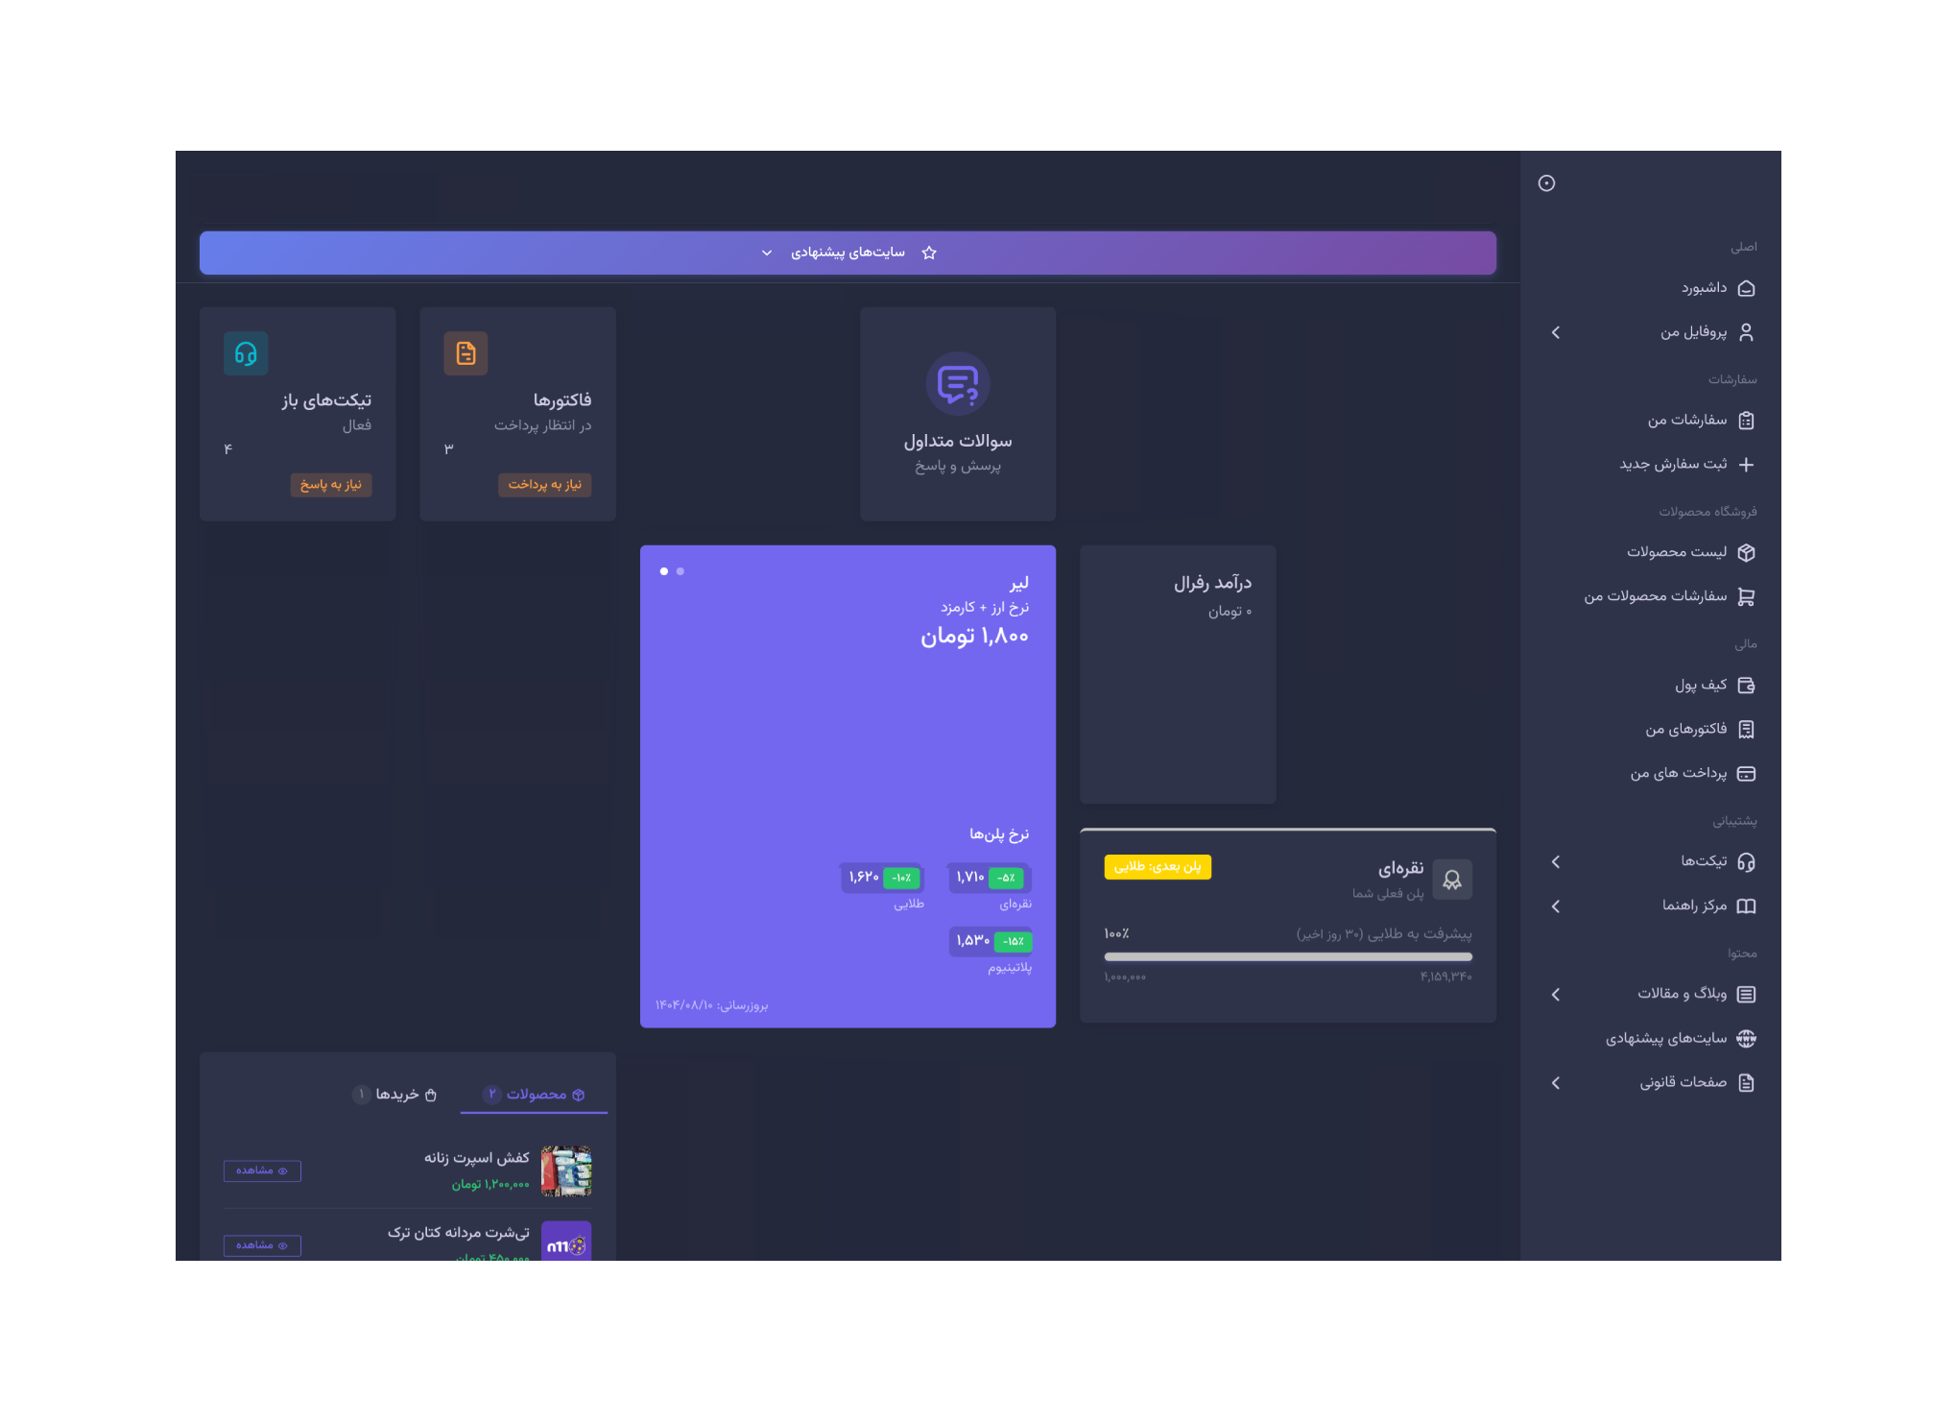
Task: Click the plus icon for ثبت سفارش جدید
Action: [1746, 465]
